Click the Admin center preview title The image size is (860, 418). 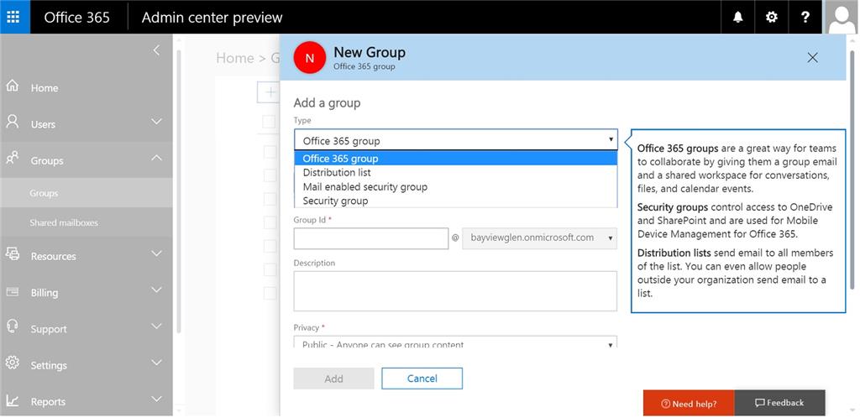[212, 17]
